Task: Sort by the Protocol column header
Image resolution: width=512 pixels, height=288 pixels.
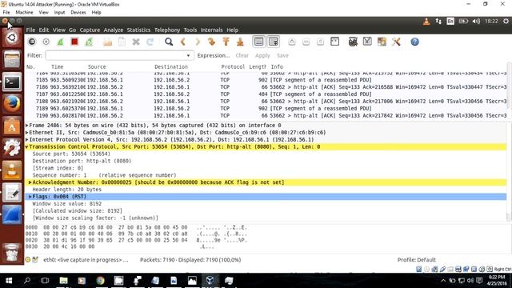Action: [233, 66]
